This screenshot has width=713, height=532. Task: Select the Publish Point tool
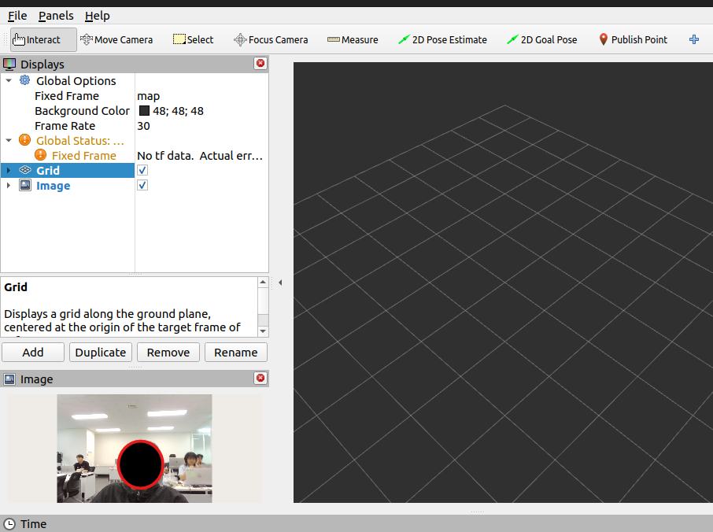tap(634, 40)
